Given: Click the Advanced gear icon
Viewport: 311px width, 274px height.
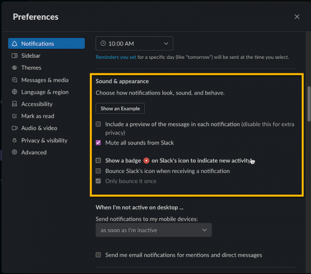Looking at the screenshot, I should pyautogui.click(x=15, y=153).
